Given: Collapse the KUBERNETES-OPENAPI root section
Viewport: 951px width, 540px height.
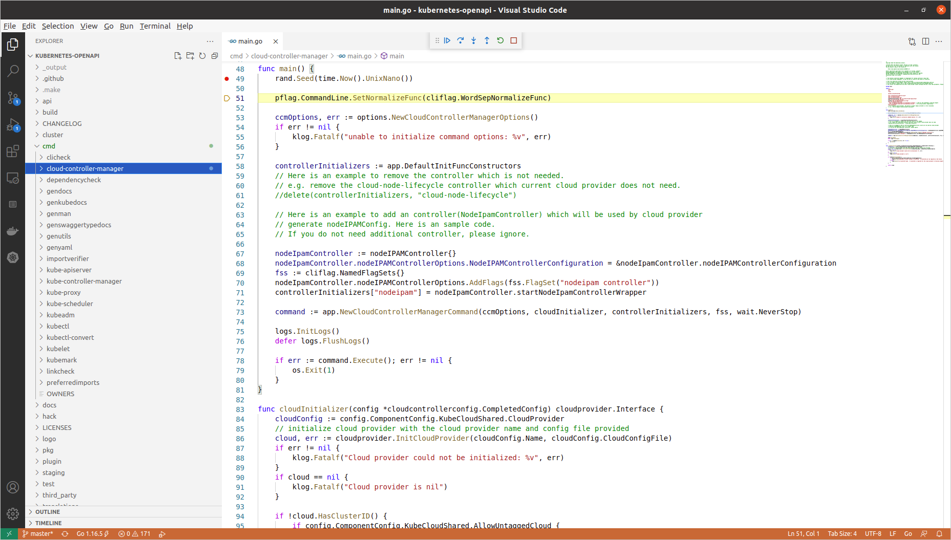Looking at the screenshot, I should tap(67, 56).
